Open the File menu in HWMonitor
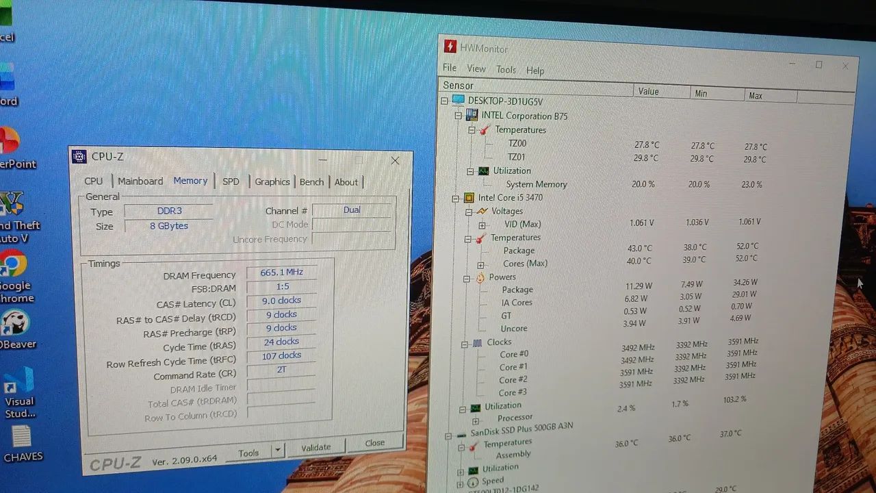 tap(450, 68)
